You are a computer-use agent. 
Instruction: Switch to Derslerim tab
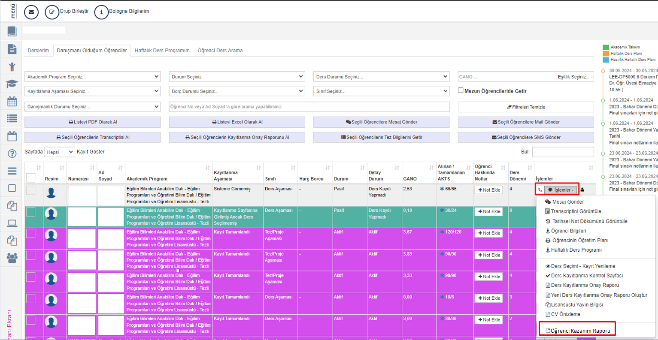tap(38, 51)
